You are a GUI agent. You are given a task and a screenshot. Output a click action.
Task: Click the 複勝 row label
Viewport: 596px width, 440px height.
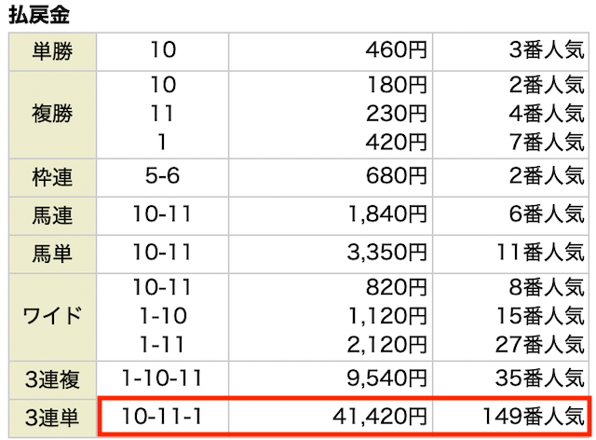[52, 114]
